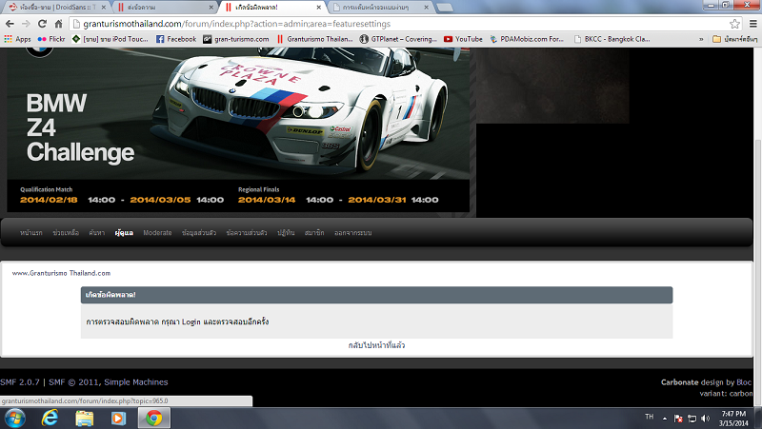The image size is (762, 429).
Task: Open the Apps bookmark shortcut
Action: pyautogui.click(x=17, y=39)
